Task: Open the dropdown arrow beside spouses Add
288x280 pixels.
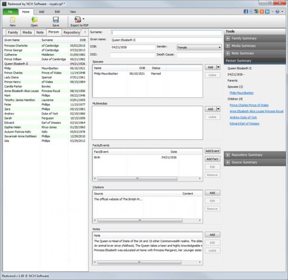Action: point(218,67)
